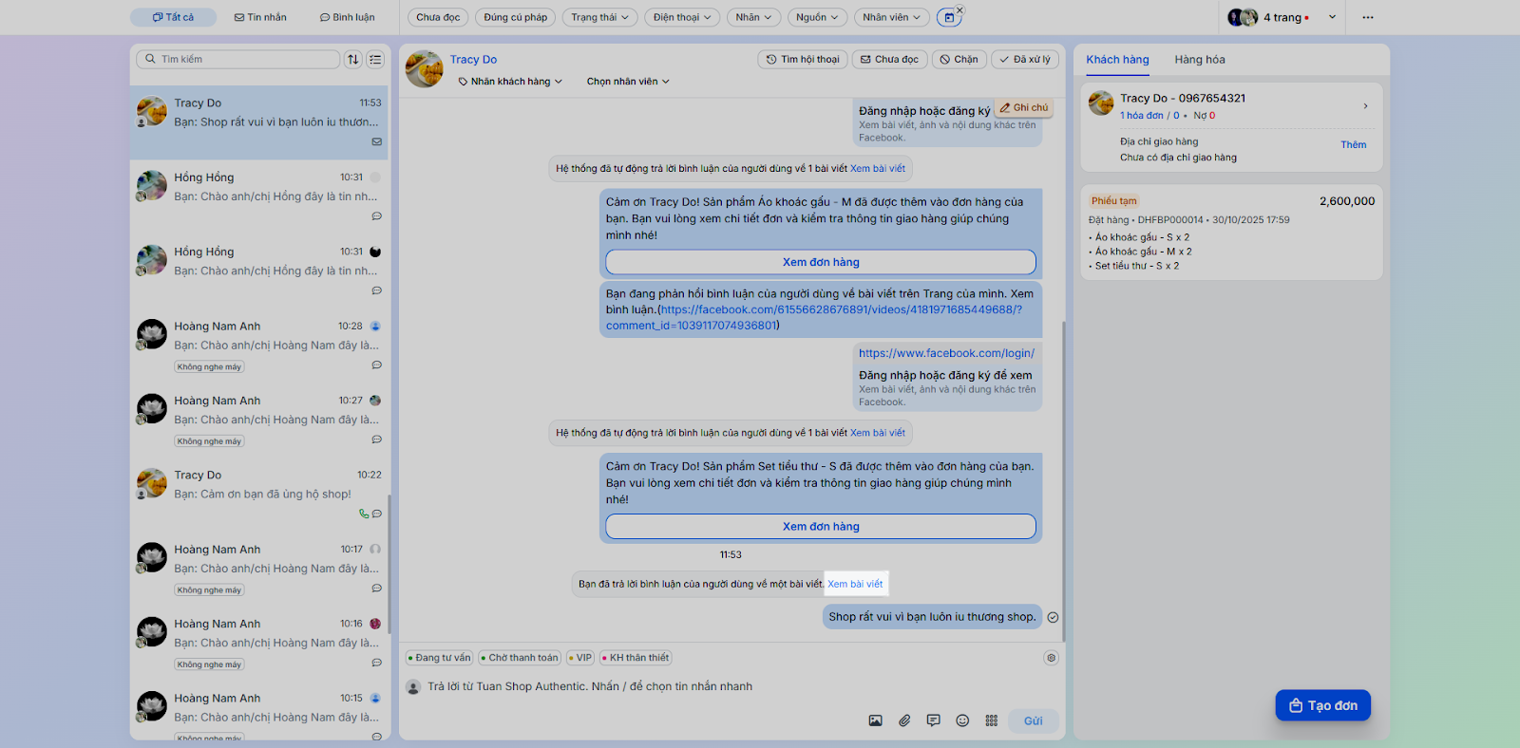The image size is (1520, 748).
Task: Attach a file with the paperclip icon
Action: [904, 720]
